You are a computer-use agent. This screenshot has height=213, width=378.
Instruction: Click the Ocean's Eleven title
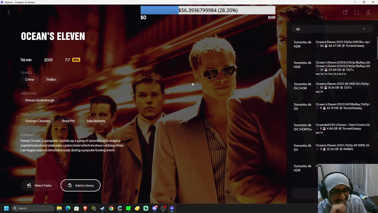[x=53, y=36]
